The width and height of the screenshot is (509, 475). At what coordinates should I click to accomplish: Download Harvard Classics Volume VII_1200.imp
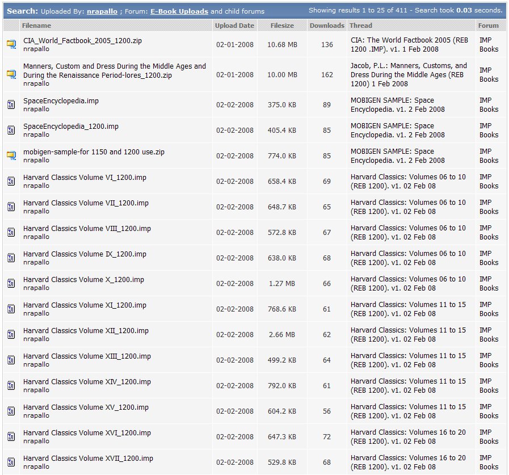tap(86, 203)
